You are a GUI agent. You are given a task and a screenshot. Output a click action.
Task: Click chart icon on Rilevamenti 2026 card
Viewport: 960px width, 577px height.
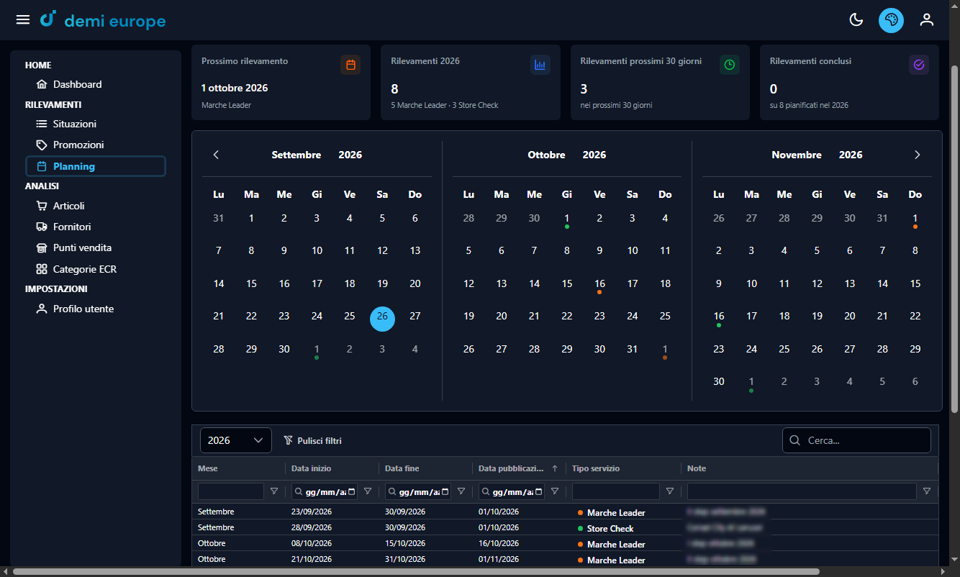click(540, 65)
